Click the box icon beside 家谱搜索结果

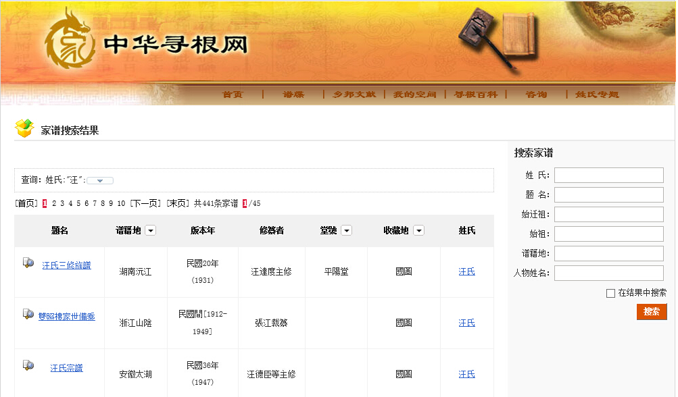click(24, 128)
